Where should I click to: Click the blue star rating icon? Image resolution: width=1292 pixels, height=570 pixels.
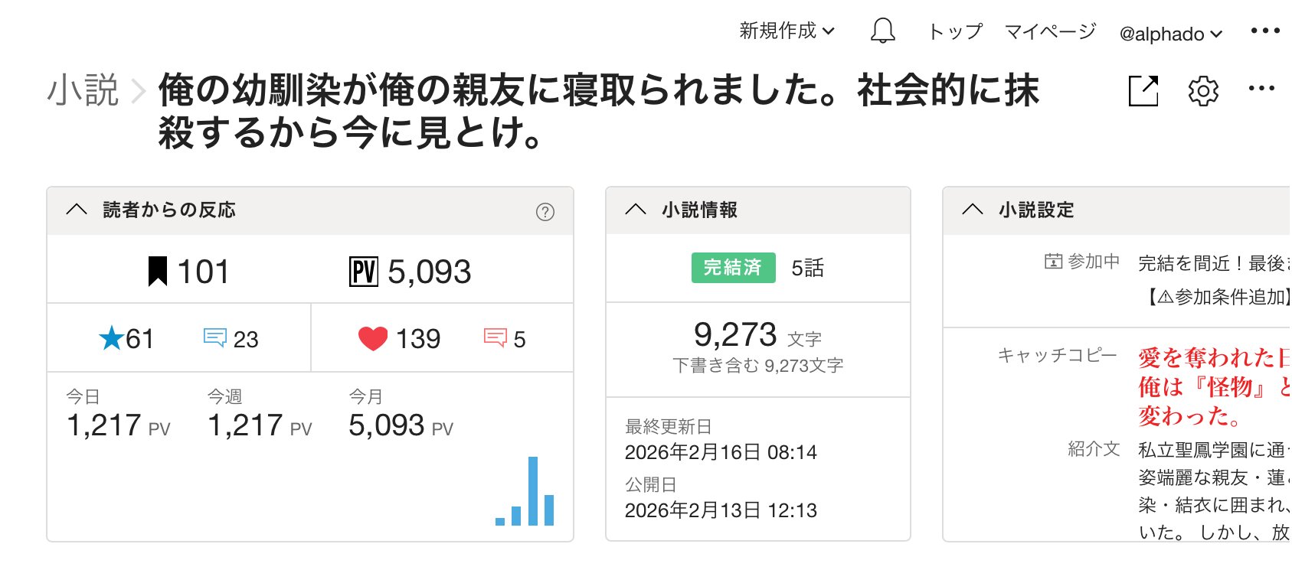(x=112, y=338)
